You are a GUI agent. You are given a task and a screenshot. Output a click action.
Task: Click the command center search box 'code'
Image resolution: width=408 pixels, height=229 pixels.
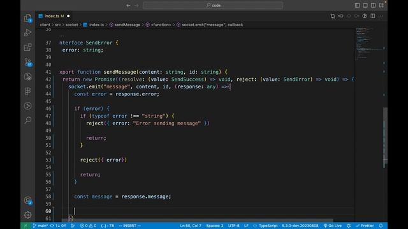pos(213,5)
